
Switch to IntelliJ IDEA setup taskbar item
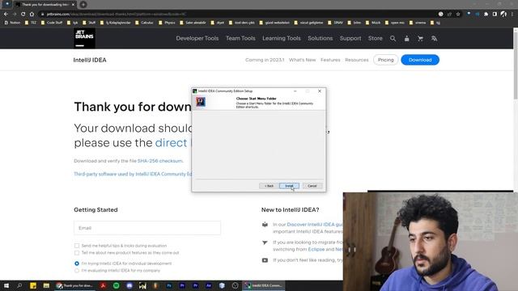tap(264, 285)
